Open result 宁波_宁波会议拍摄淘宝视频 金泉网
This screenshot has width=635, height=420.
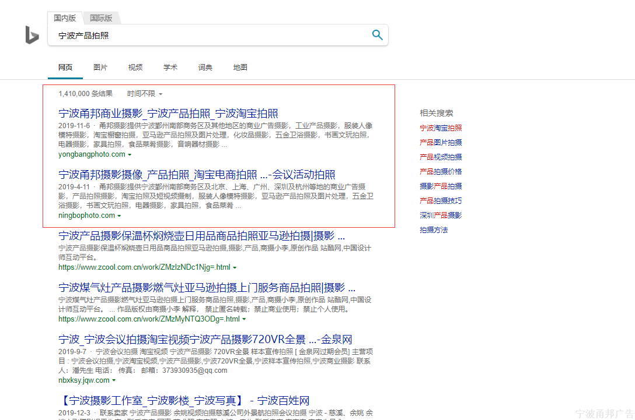click(x=205, y=339)
